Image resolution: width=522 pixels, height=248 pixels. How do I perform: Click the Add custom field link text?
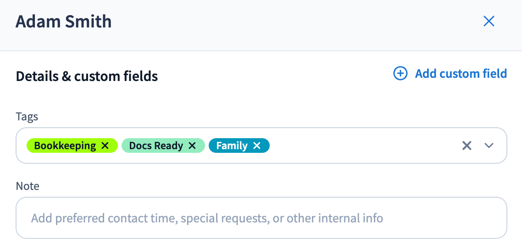coord(461,74)
